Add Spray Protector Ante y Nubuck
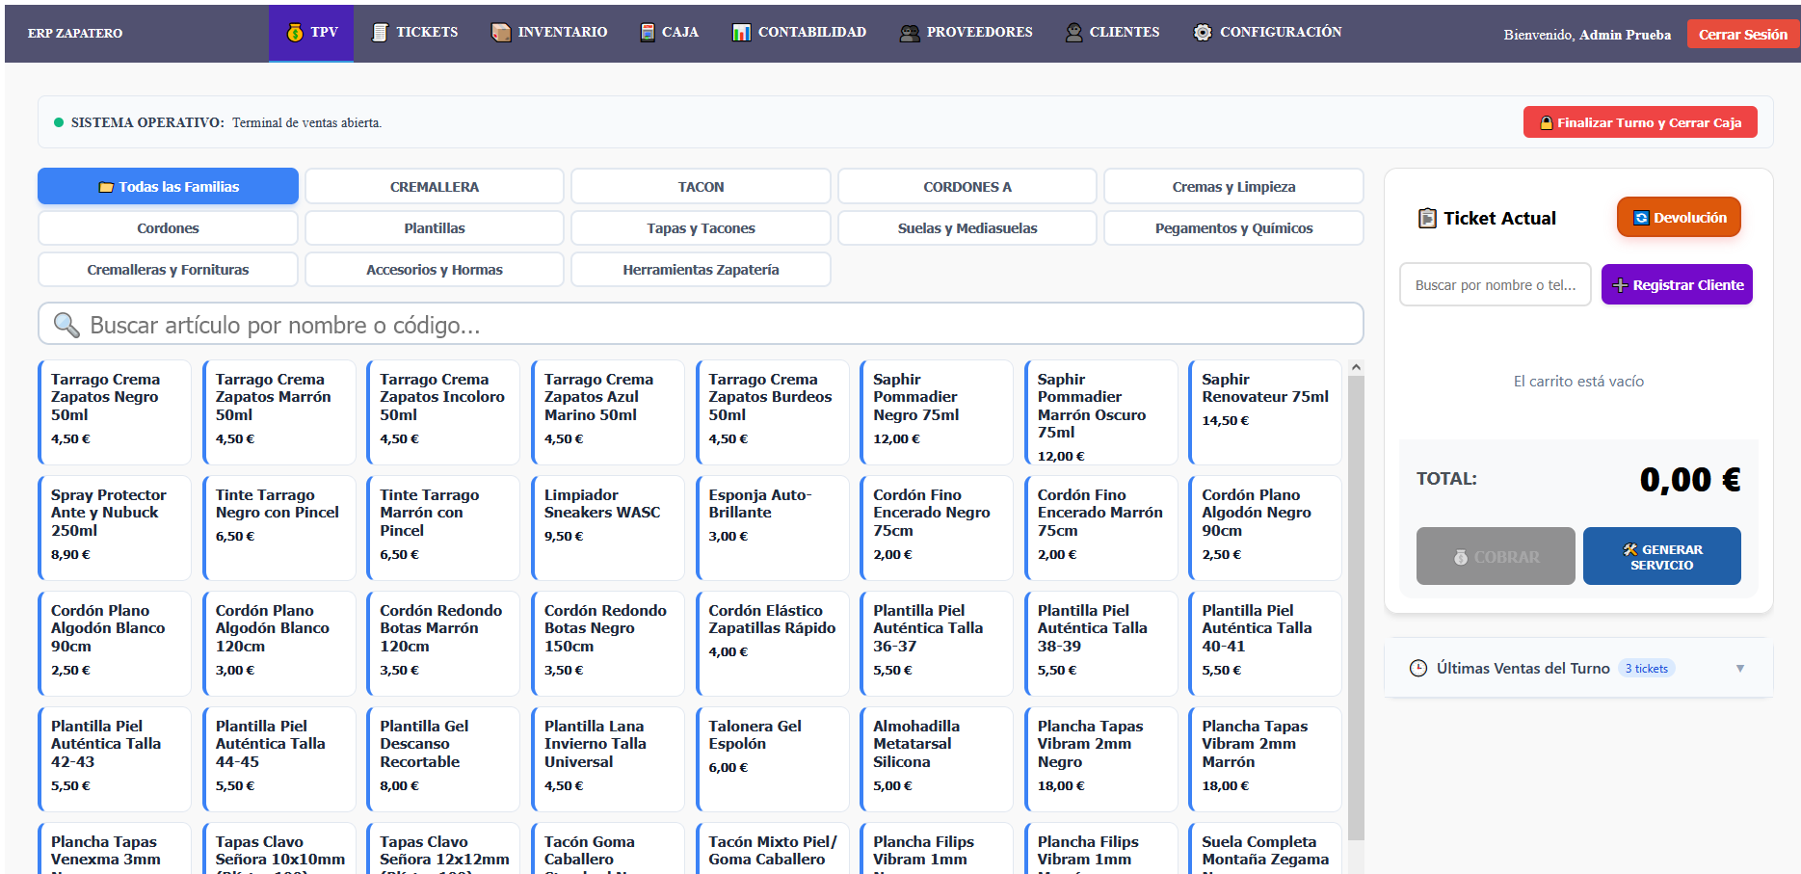Screen dimensions: 1801x874 pyautogui.click(x=115, y=528)
